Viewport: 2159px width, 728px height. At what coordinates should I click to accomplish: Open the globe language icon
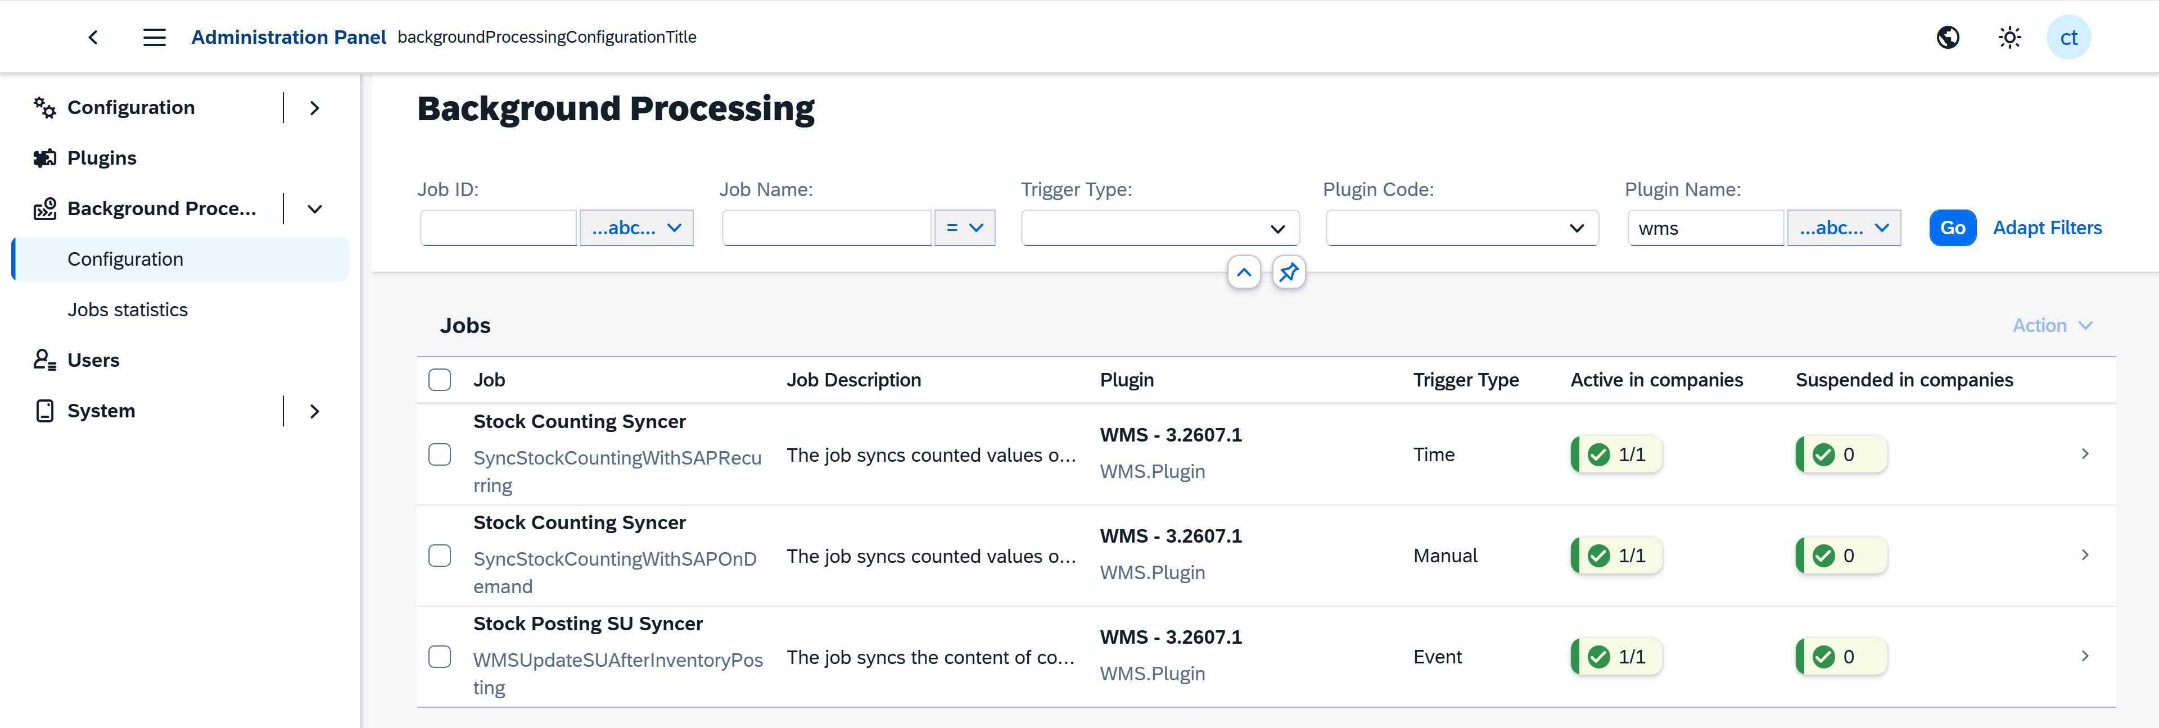(1948, 37)
